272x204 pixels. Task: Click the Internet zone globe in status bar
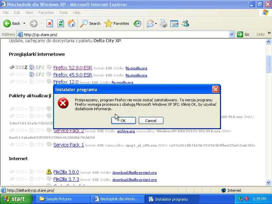click(223, 190)
